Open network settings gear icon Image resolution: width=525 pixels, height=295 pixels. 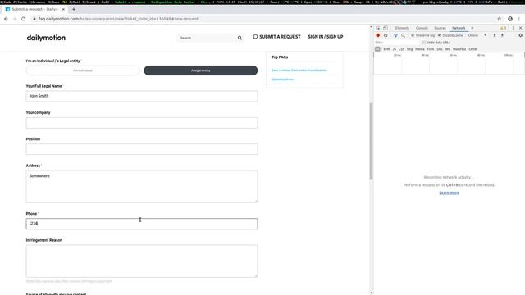tap(520, 35)
